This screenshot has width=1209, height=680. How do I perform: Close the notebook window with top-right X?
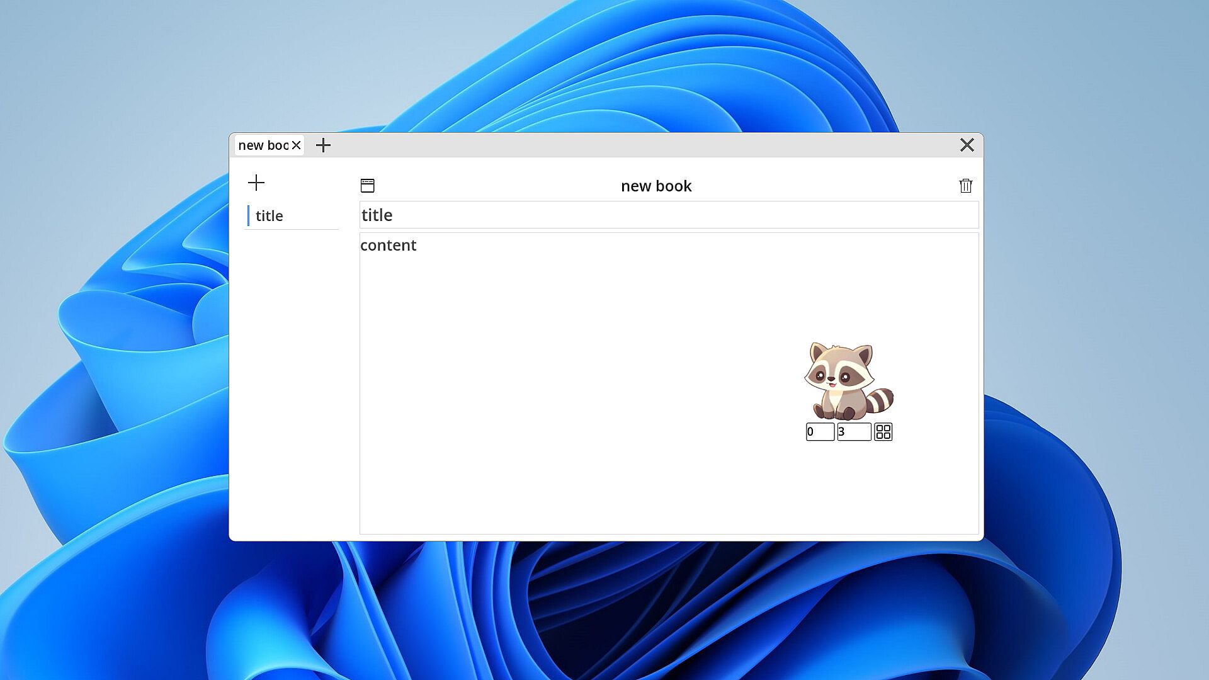pos(967,145)
